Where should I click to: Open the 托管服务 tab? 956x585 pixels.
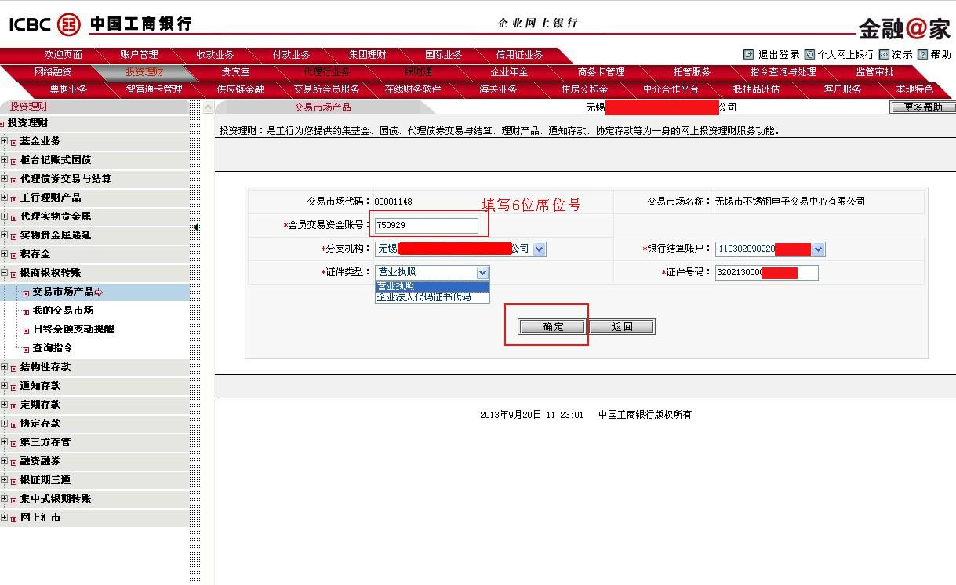[x=692, y=72]
